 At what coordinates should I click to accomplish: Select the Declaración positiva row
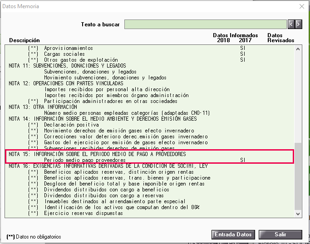point(150,125)
